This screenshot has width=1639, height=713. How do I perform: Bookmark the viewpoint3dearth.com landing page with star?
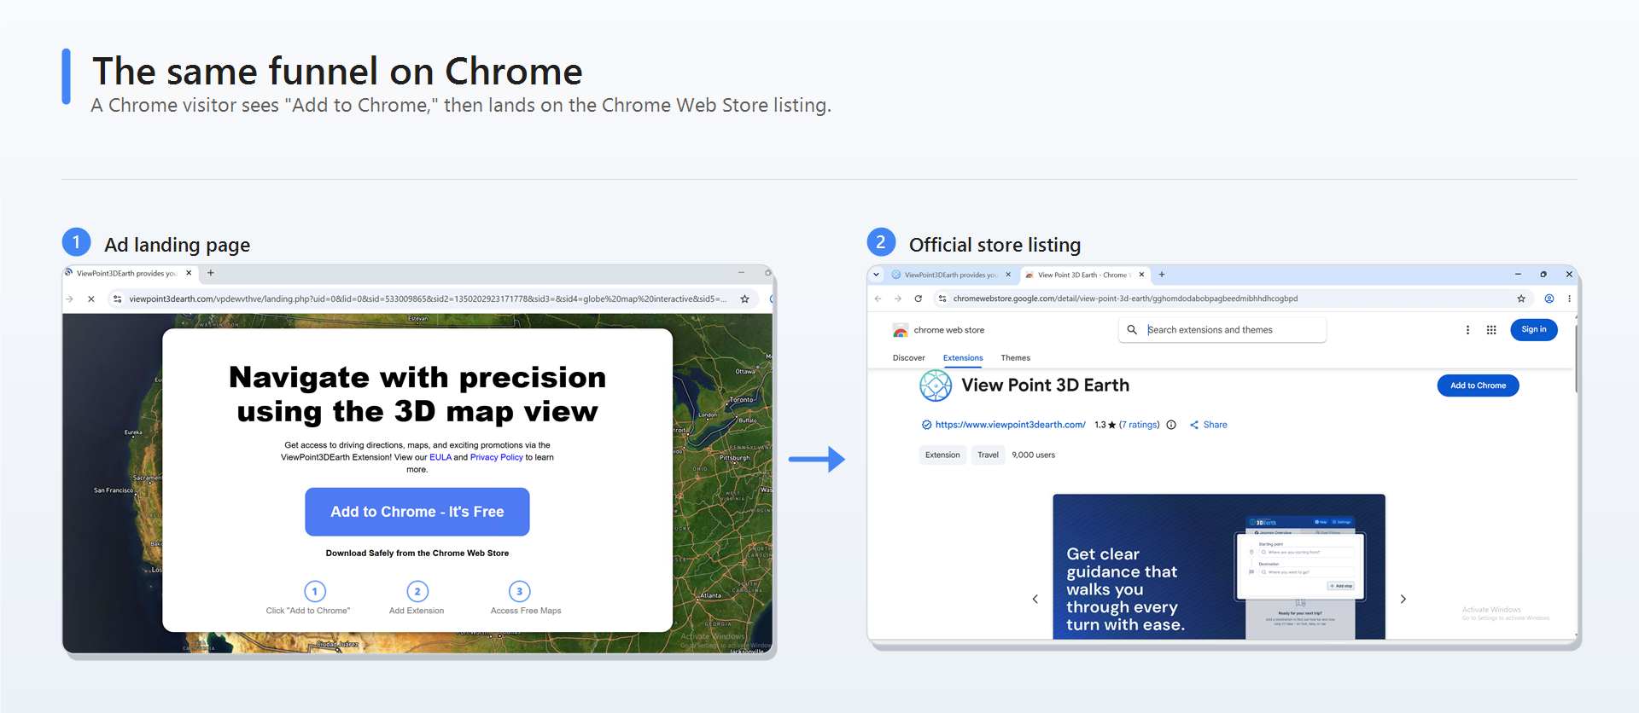click(x=744, y=299)
